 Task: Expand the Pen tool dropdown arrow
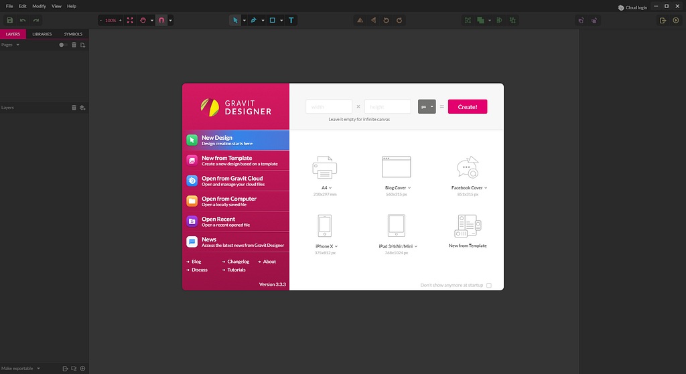click(263, 20)
